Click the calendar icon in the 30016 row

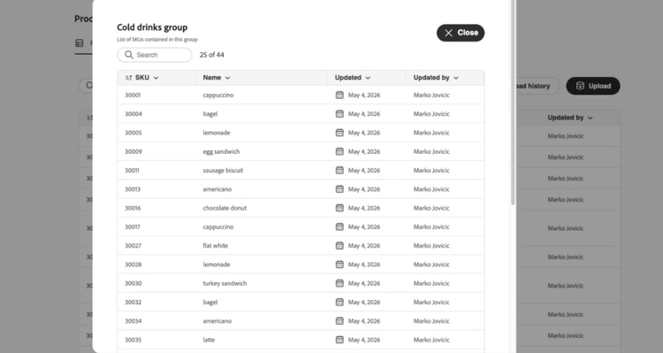[339, 208]
